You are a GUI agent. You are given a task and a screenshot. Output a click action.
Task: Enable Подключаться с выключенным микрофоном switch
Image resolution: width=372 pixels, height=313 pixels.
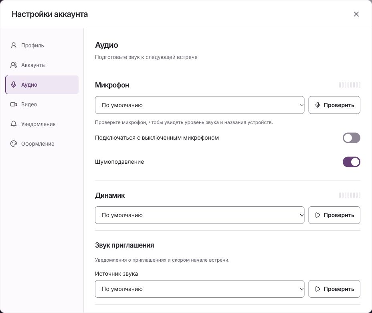pyautogui.click(x=352, y=138)
